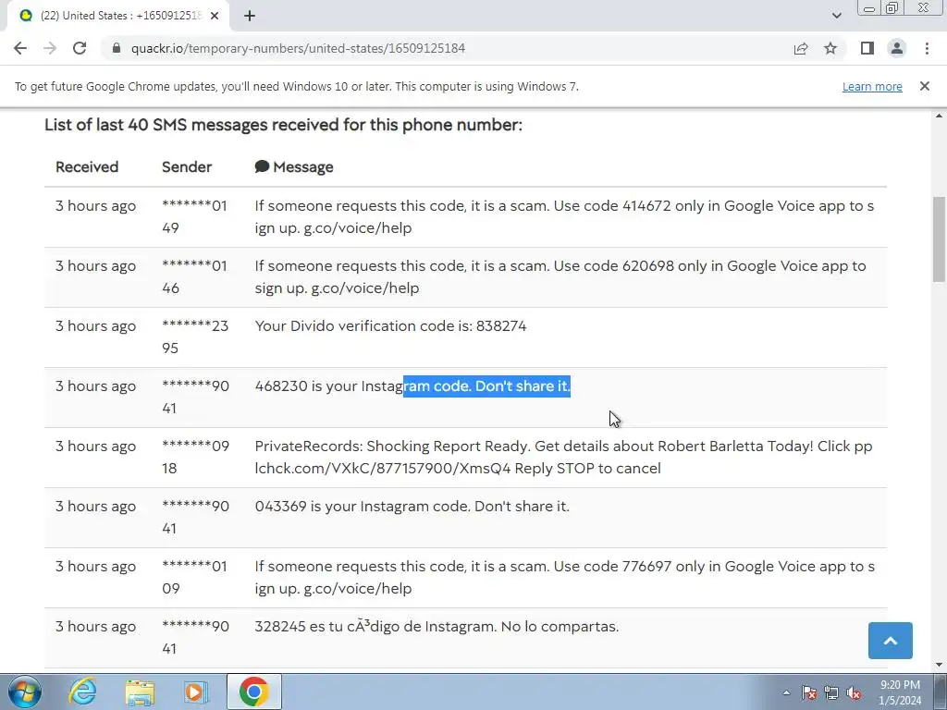Click sender ending 0149

point(194,216)
